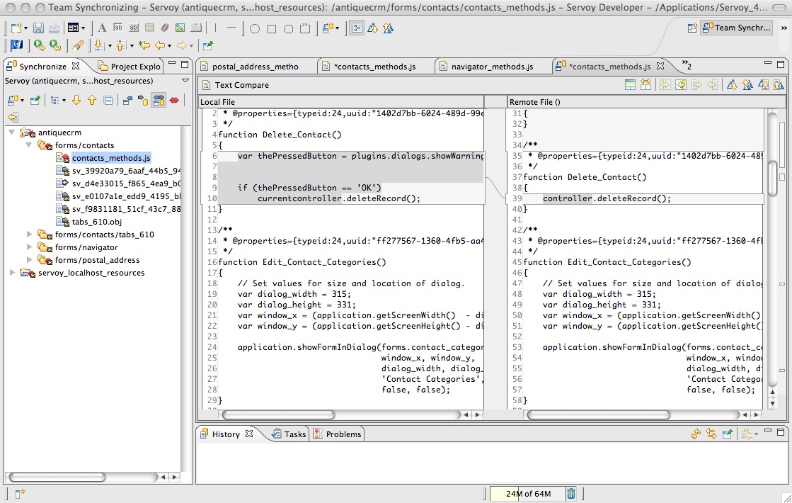This screenshot has height=503, width=792.
Task: Select the place image tool icon
Action: click(180, 28)
